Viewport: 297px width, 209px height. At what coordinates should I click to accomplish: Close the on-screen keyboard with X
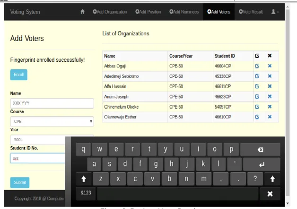[x=270, y=194]
